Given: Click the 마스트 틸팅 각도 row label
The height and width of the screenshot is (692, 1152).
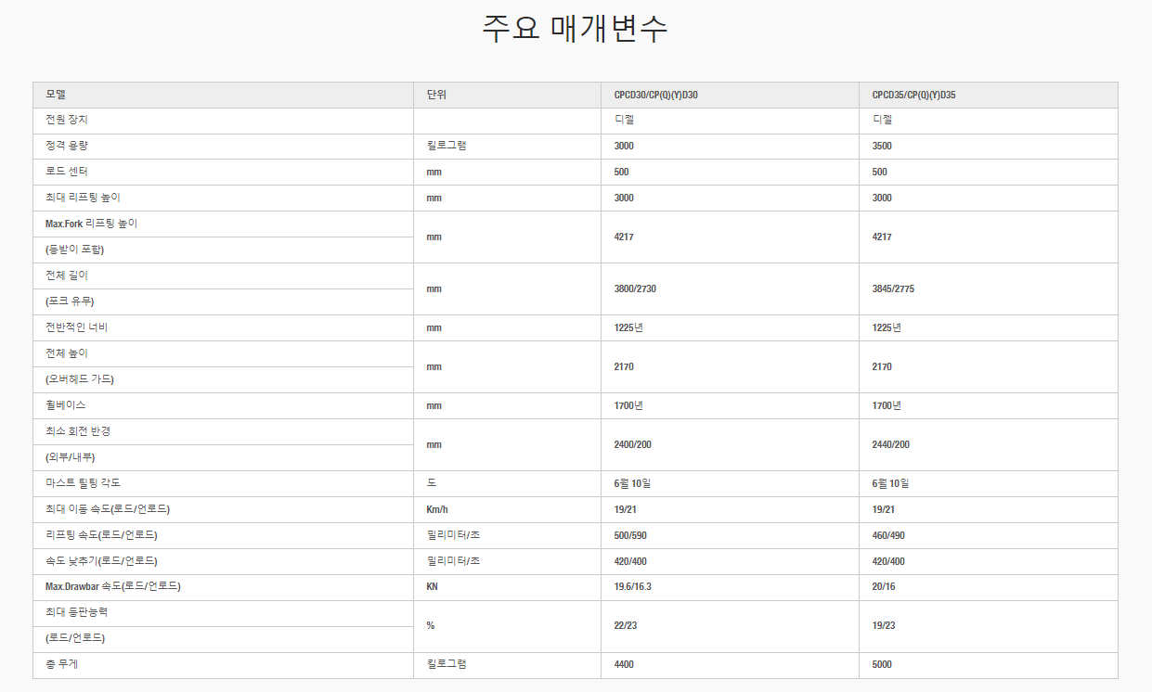Looking at the screenshot, I should 83,483.
